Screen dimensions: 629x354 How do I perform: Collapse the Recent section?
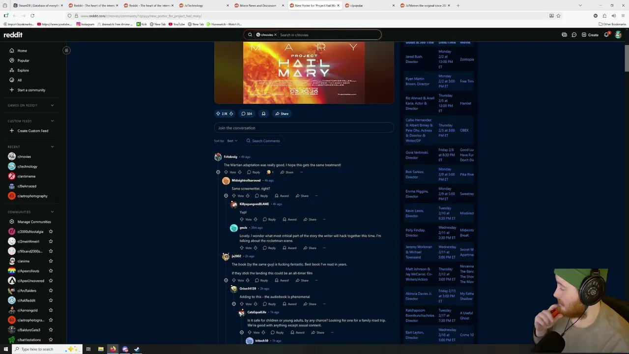[x=52, y=147]
